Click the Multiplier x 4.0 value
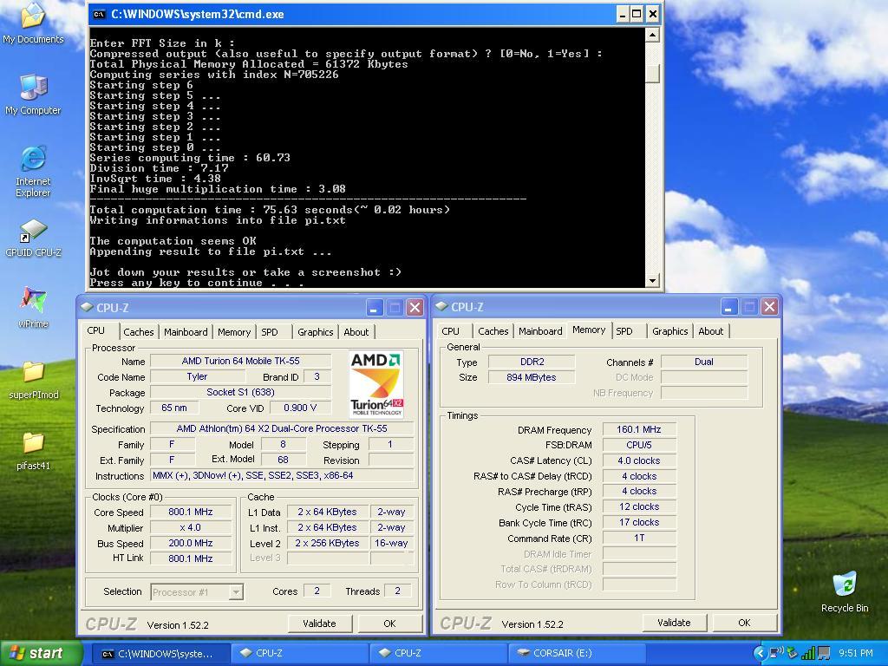The image size is (888, 666). click(190, 527)
